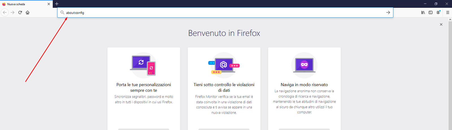Close the Nuova scheda tab

pyautogui.click(x=49, y=4)
